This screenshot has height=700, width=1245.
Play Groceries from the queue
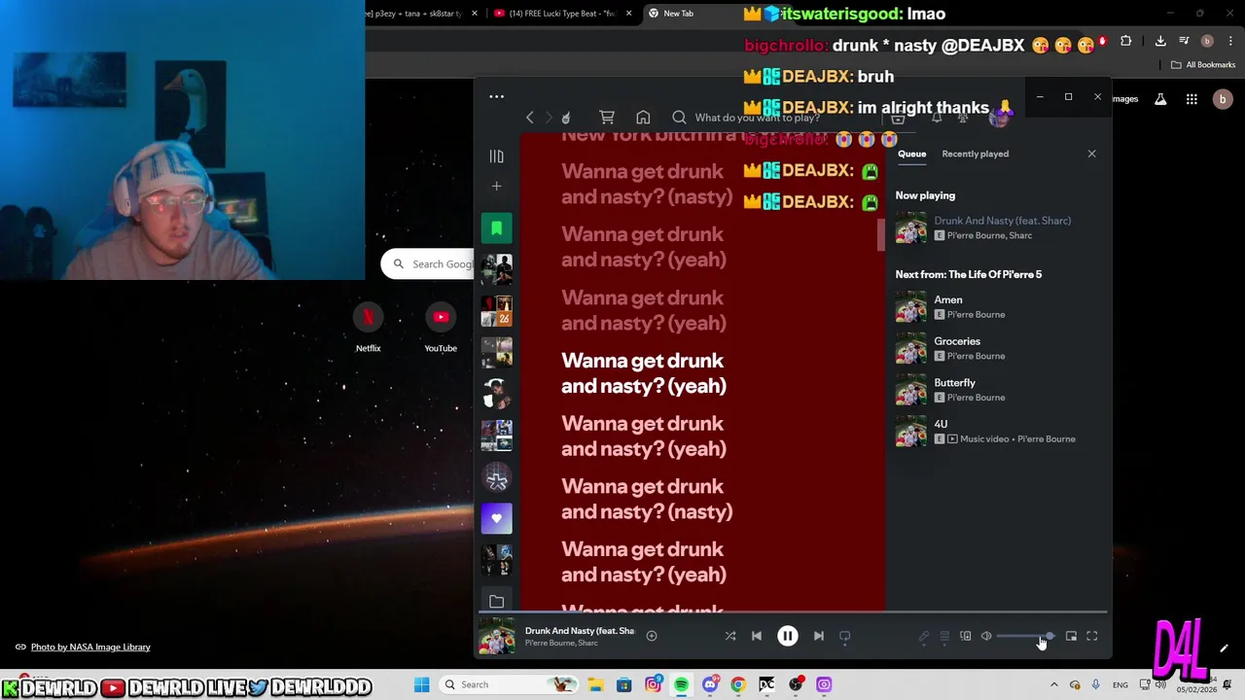coord(999,348)
